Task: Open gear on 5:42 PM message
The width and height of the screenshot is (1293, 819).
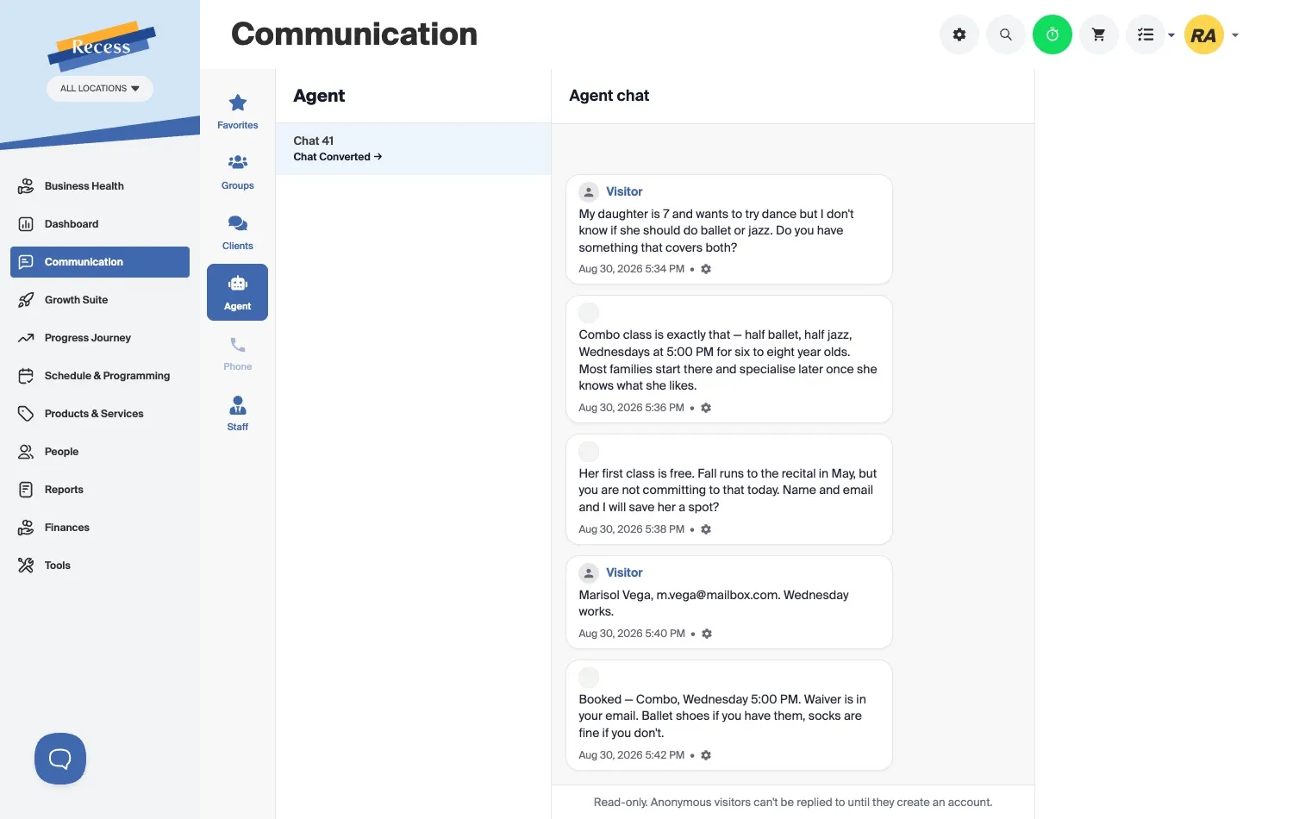Action: [706, 755]
